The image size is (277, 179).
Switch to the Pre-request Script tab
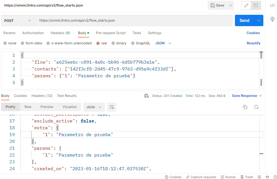pos(111,33)
